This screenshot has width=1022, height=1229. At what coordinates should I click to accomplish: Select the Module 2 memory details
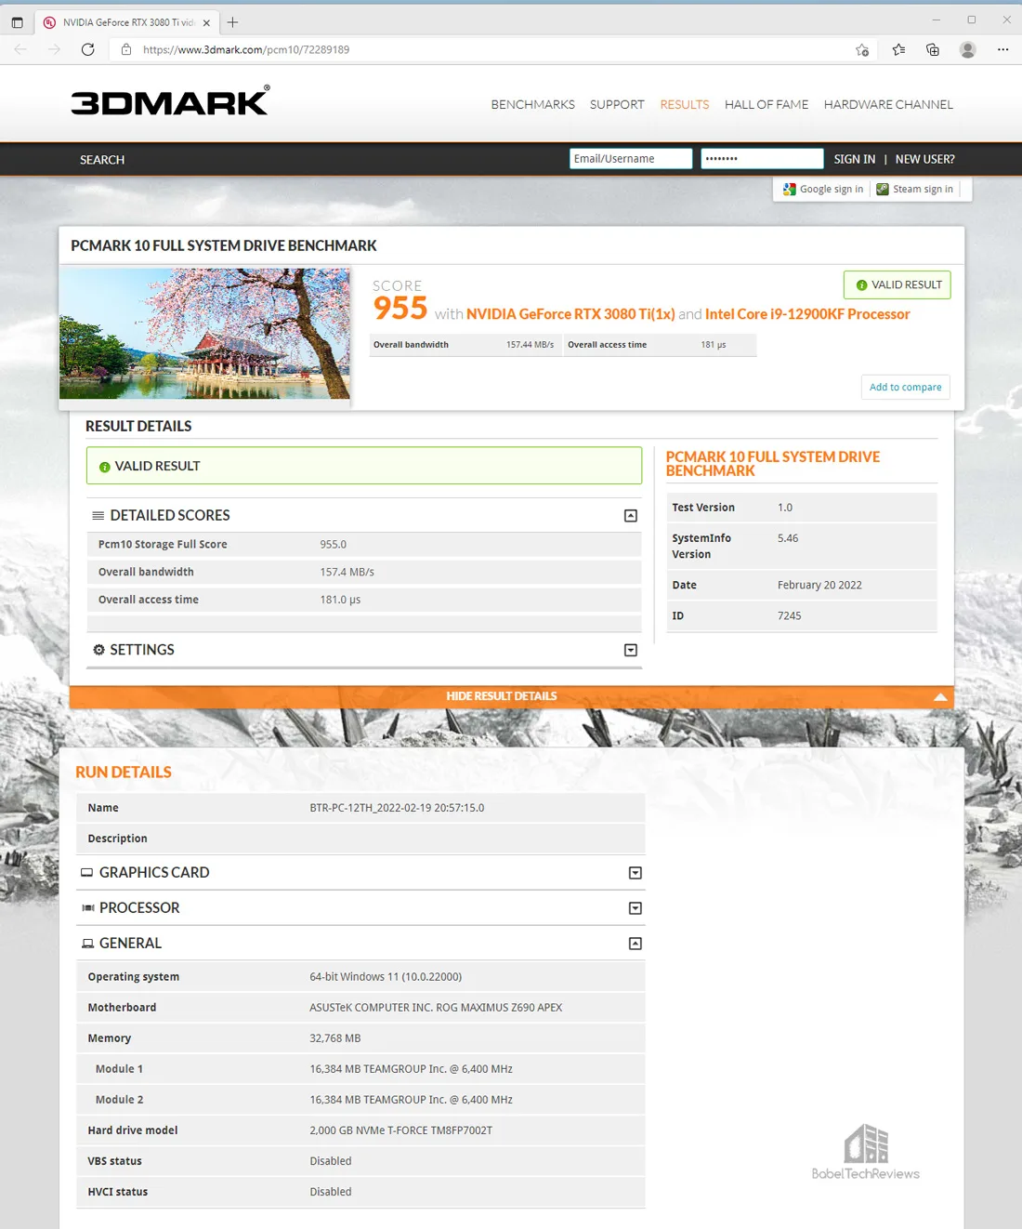click(412, 1100)
